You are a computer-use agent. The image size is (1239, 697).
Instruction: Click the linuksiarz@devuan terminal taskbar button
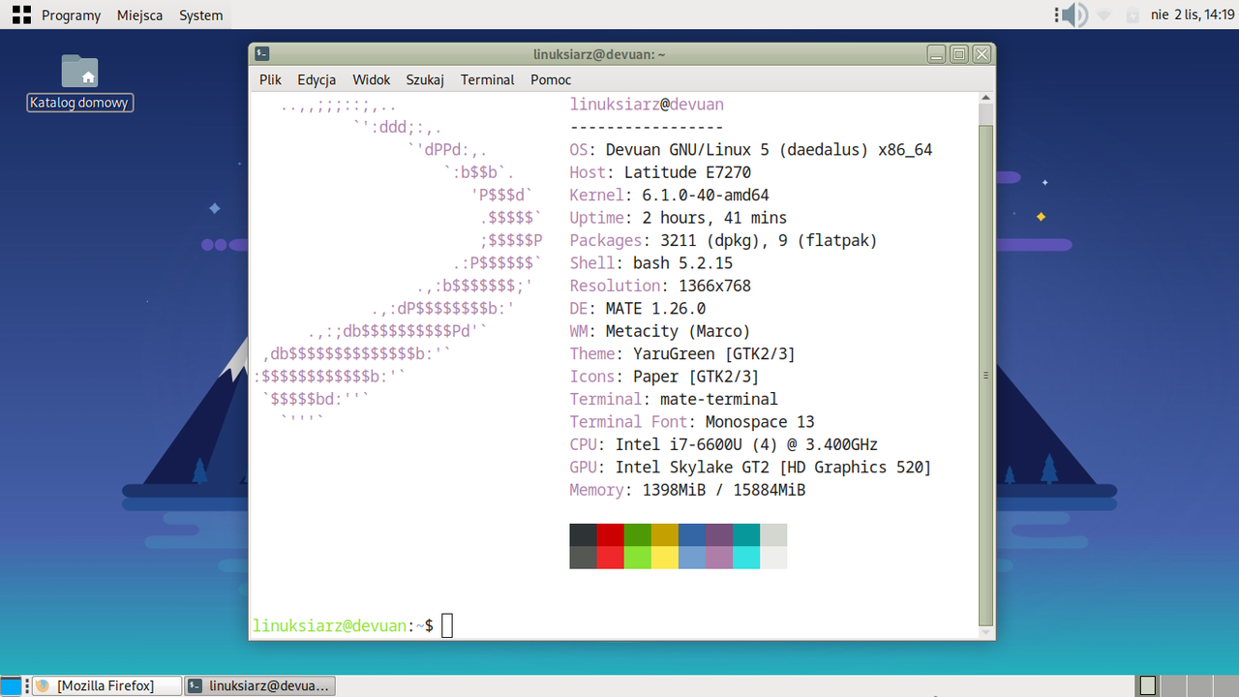[x=260, y=685]
